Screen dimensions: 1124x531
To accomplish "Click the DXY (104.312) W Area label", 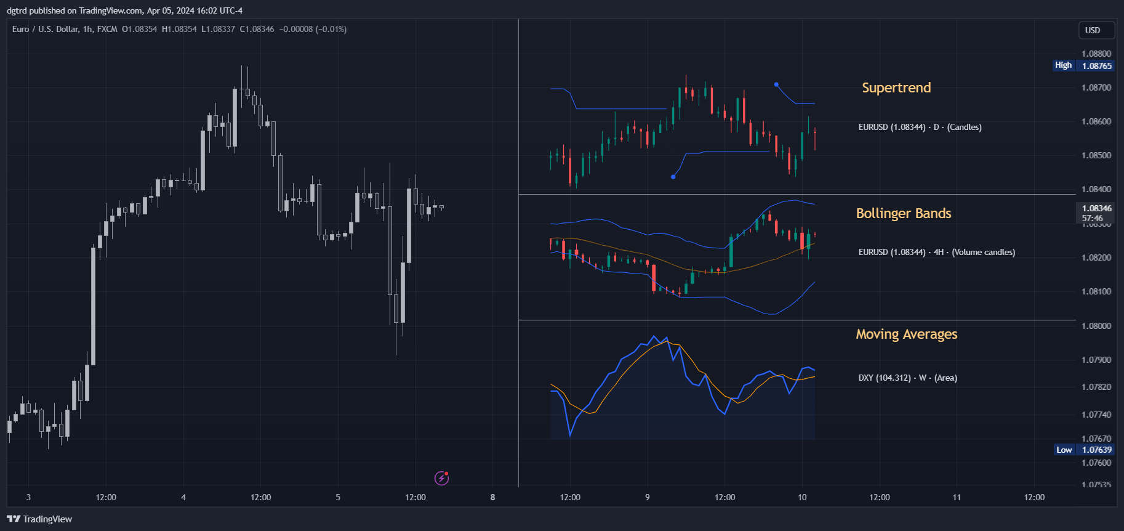I will 908,378.
